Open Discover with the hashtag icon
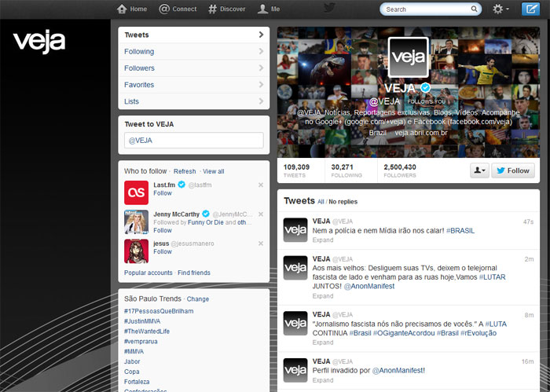Screen dimensions: 550x392 [x=226, y=9]
